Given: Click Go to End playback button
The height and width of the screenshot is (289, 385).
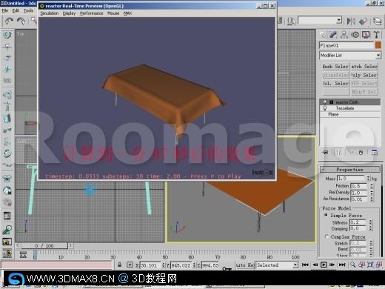Looking at the screenshot, I should (342, 265).
